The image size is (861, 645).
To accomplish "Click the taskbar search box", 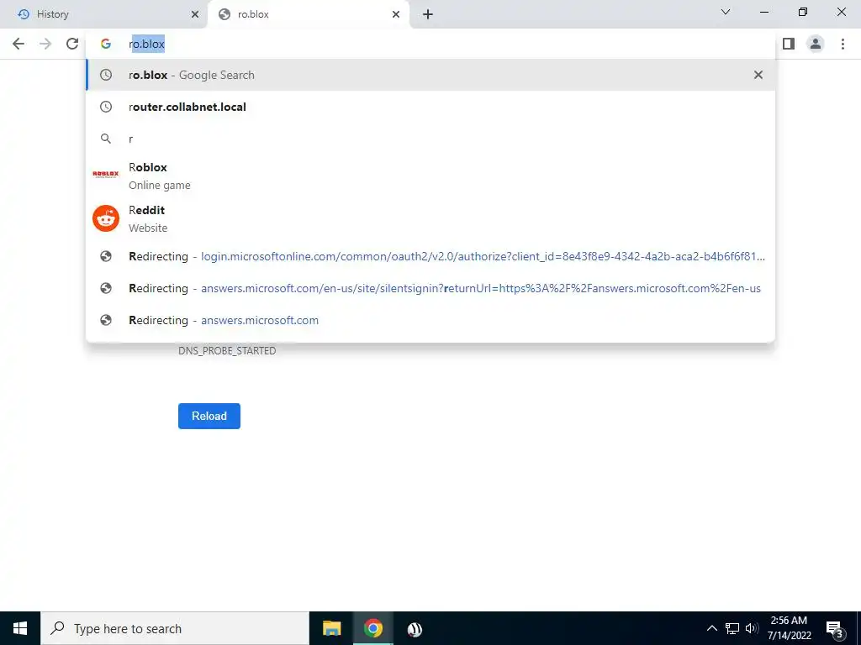I will [175, 628].
